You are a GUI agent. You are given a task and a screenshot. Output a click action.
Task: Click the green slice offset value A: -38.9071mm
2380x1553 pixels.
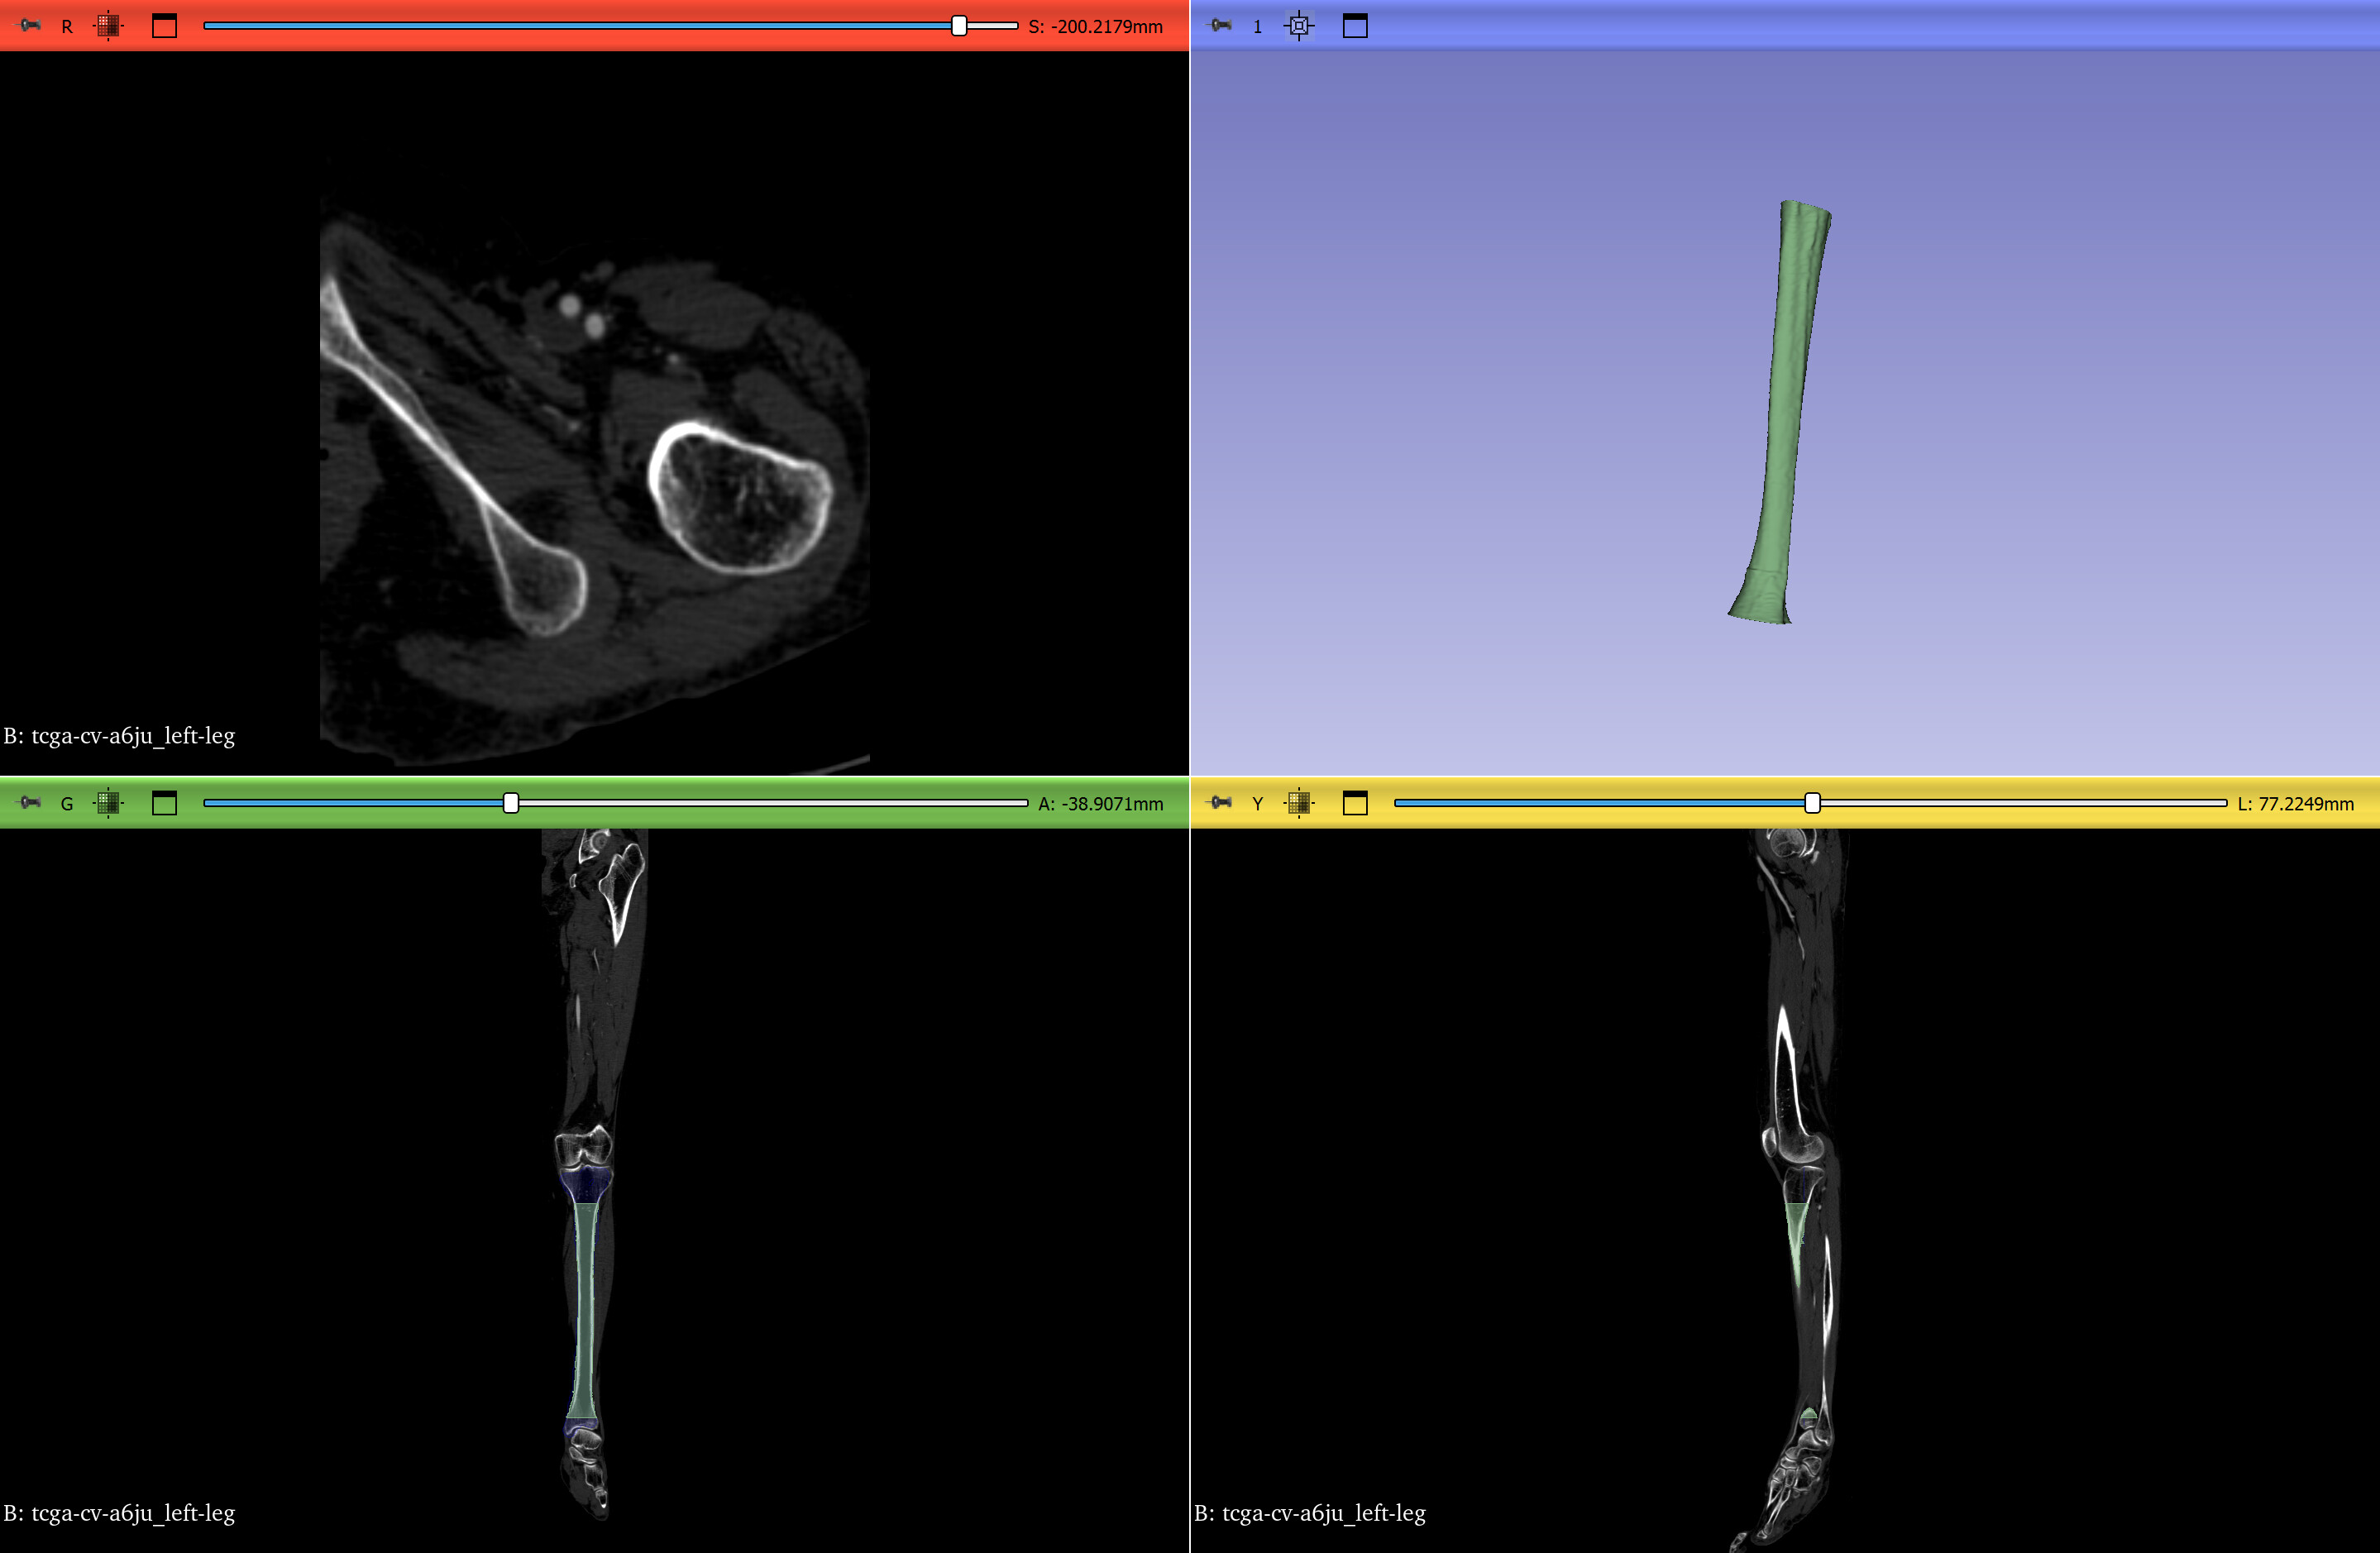pos(1100,804)
